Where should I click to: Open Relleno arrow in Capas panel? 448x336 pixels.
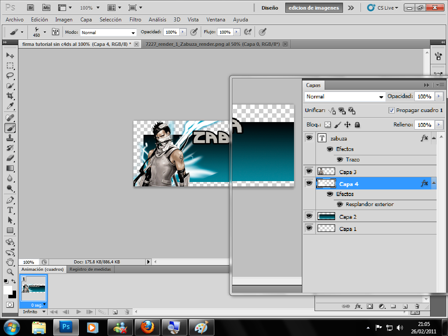[439, 125]
